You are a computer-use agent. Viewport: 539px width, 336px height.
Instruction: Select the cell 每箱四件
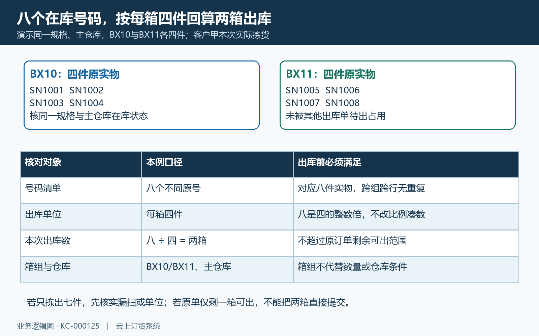(x=217, y=217)
